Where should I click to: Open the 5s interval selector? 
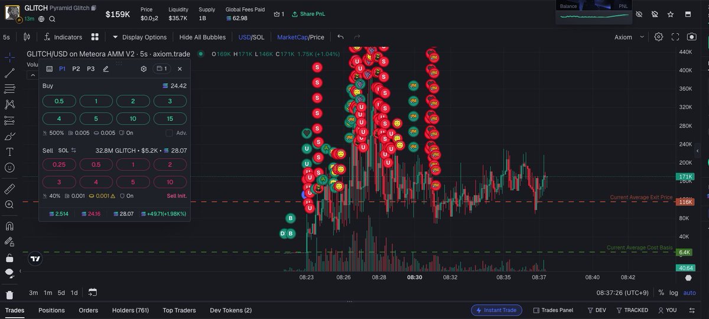tap(6, 37)
